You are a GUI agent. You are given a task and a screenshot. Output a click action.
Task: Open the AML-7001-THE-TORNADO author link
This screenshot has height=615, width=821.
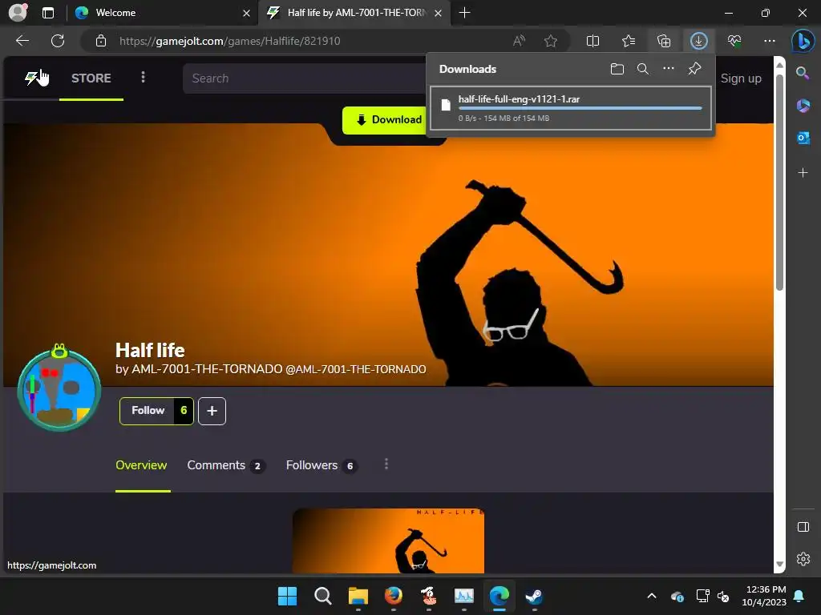pyautogui.click(x=207, y=369)
